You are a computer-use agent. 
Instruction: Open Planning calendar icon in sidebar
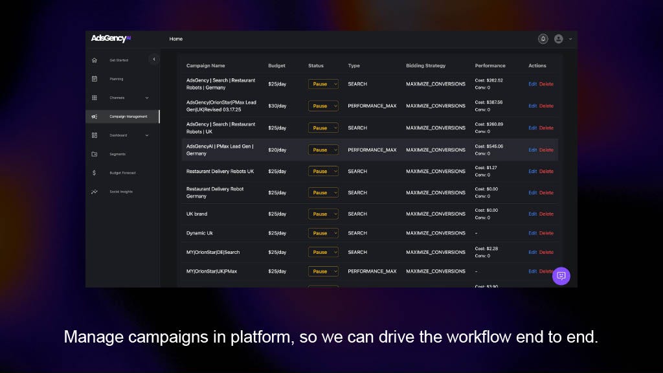click(x=95, y=79)
